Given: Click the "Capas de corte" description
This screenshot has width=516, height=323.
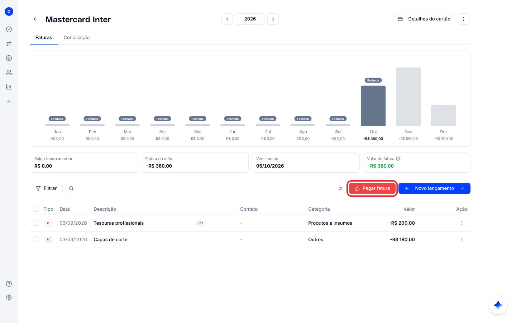Looking at the screenshot, I should (x=110, y=240).
